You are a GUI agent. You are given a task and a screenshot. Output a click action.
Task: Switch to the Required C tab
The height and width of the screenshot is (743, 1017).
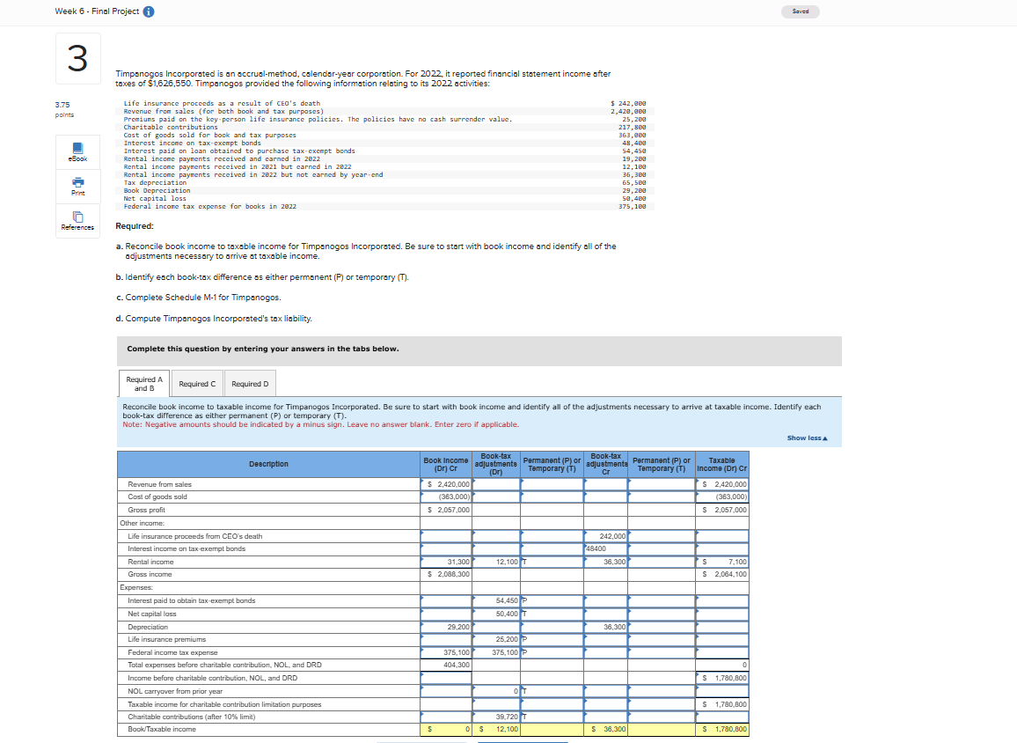[197, 384]
